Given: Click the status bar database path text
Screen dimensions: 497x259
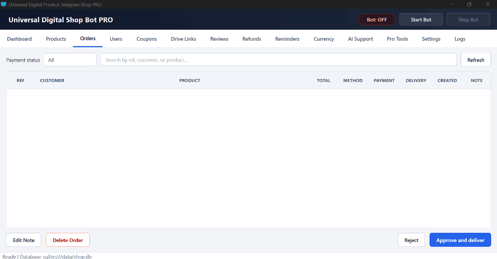Looking at the screenshot, I should (47, 257).
